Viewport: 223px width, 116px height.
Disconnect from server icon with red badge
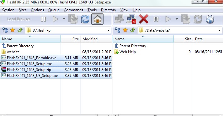point(131,19)
